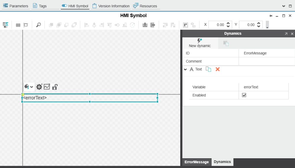Copy the Text dynamic
This screenshot has height=168, width=295.
[208, 69]
